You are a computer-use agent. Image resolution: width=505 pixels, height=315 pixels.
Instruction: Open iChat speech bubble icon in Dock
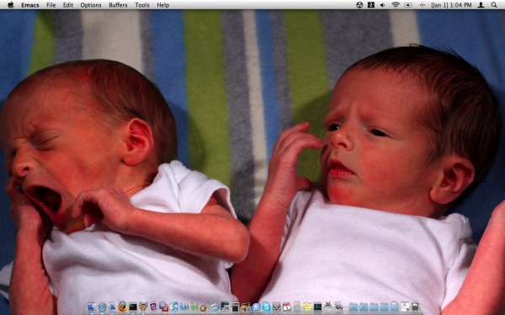point(256,307)
